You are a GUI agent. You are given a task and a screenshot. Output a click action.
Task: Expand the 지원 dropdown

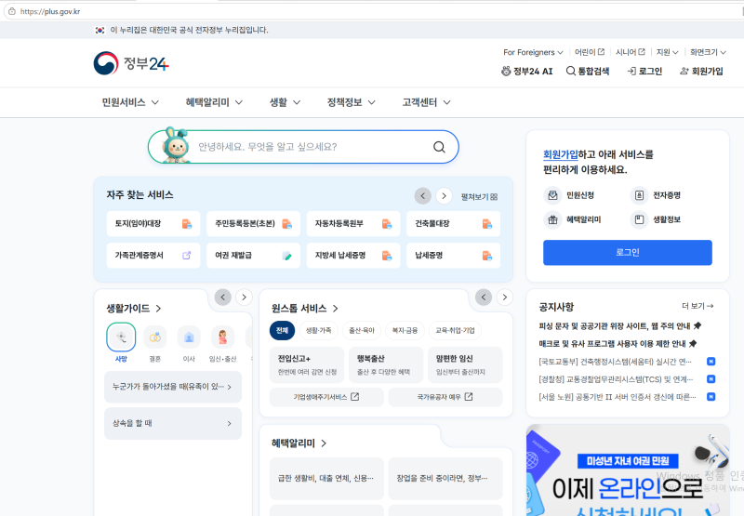[x=667, y=52]
